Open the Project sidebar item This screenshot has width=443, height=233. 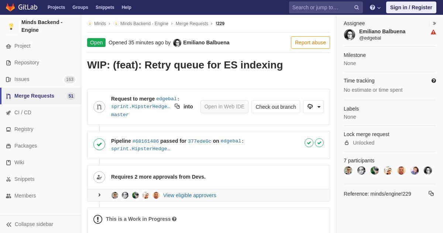(41, 46)
